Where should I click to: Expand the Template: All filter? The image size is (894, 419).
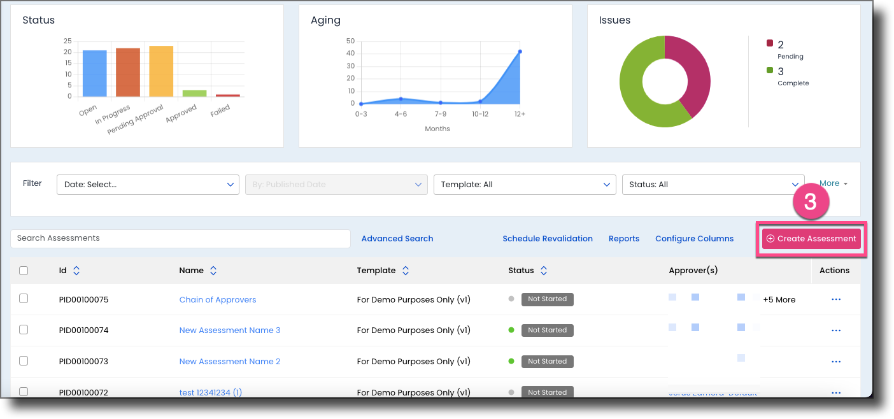[524, 184]
